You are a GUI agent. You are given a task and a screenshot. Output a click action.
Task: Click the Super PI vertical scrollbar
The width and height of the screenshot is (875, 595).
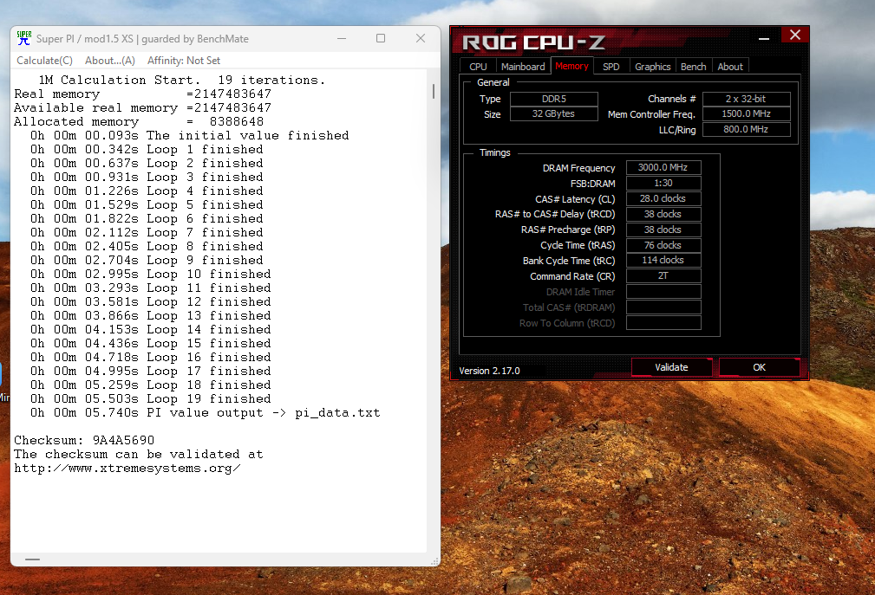434,260
